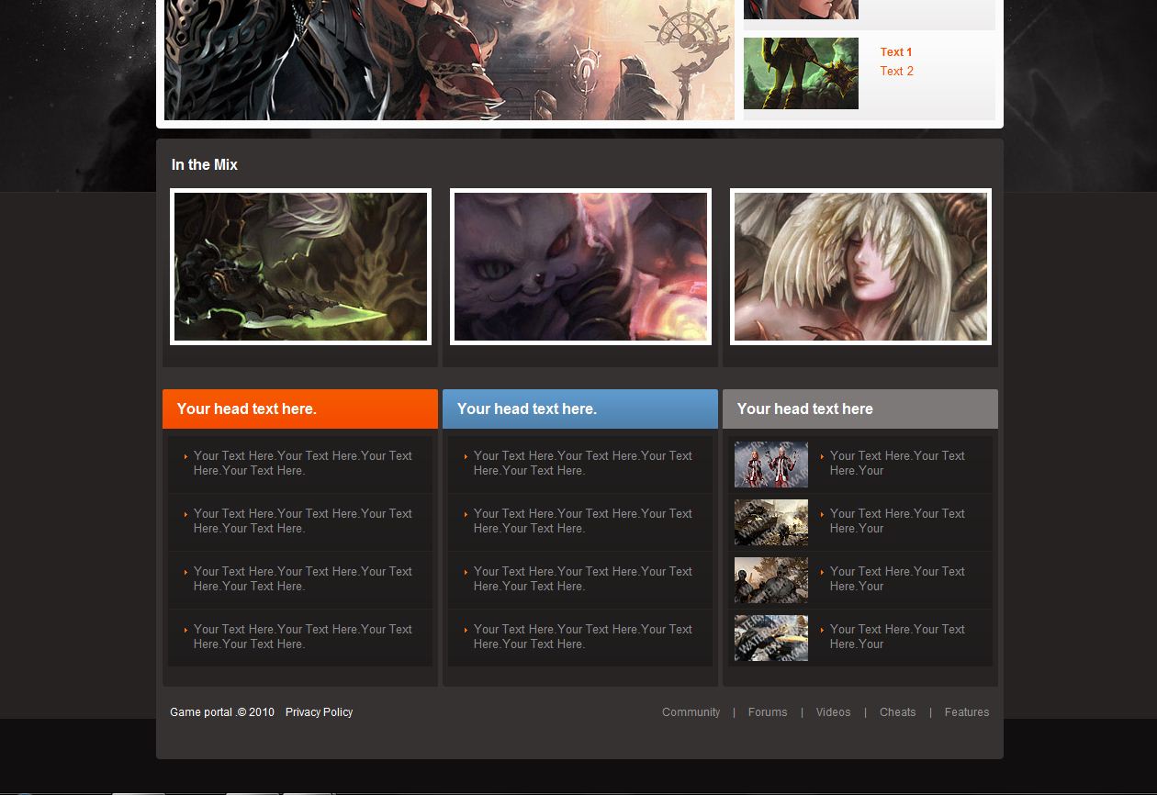This screenshot has height=795, width=1157.
Task: Select the gray 'Your head text here' header
Action: pyautogui.click(x=860, y=409)
